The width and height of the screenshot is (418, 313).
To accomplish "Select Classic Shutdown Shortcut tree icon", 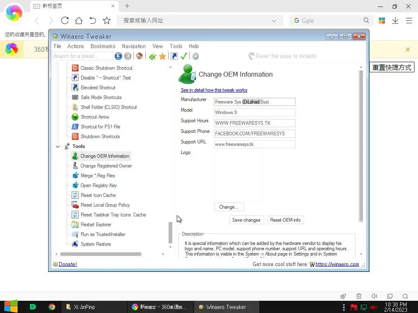I will 75,68.
